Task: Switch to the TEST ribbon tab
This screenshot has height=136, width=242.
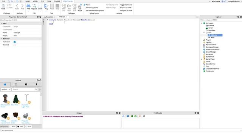Action: pyautogui.click(x=42, y=1)
